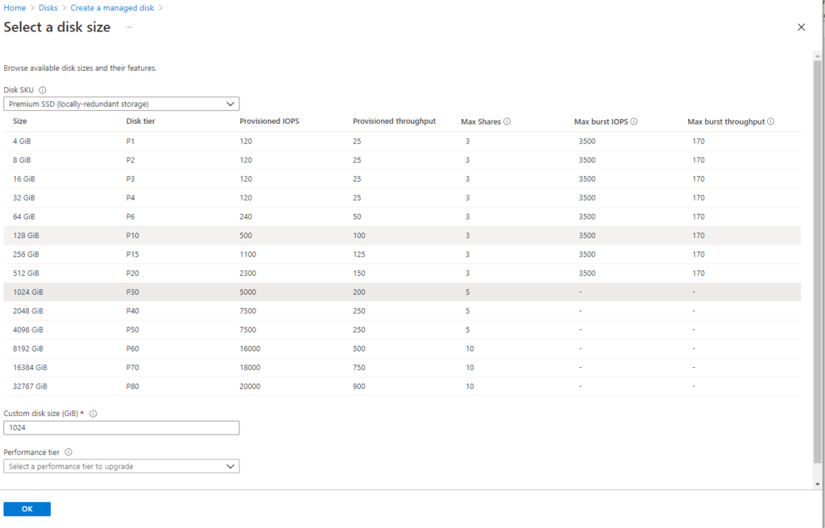The height and width of the screenshot is (528, 825).
Task: Click inside the Custom disk size field
Action: click(121, 427)
